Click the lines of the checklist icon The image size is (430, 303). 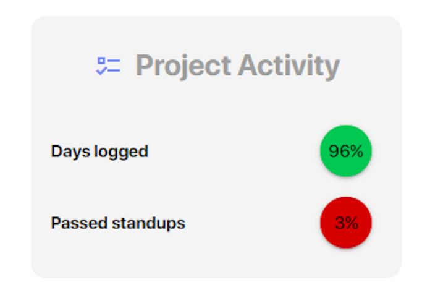point(114,66)
